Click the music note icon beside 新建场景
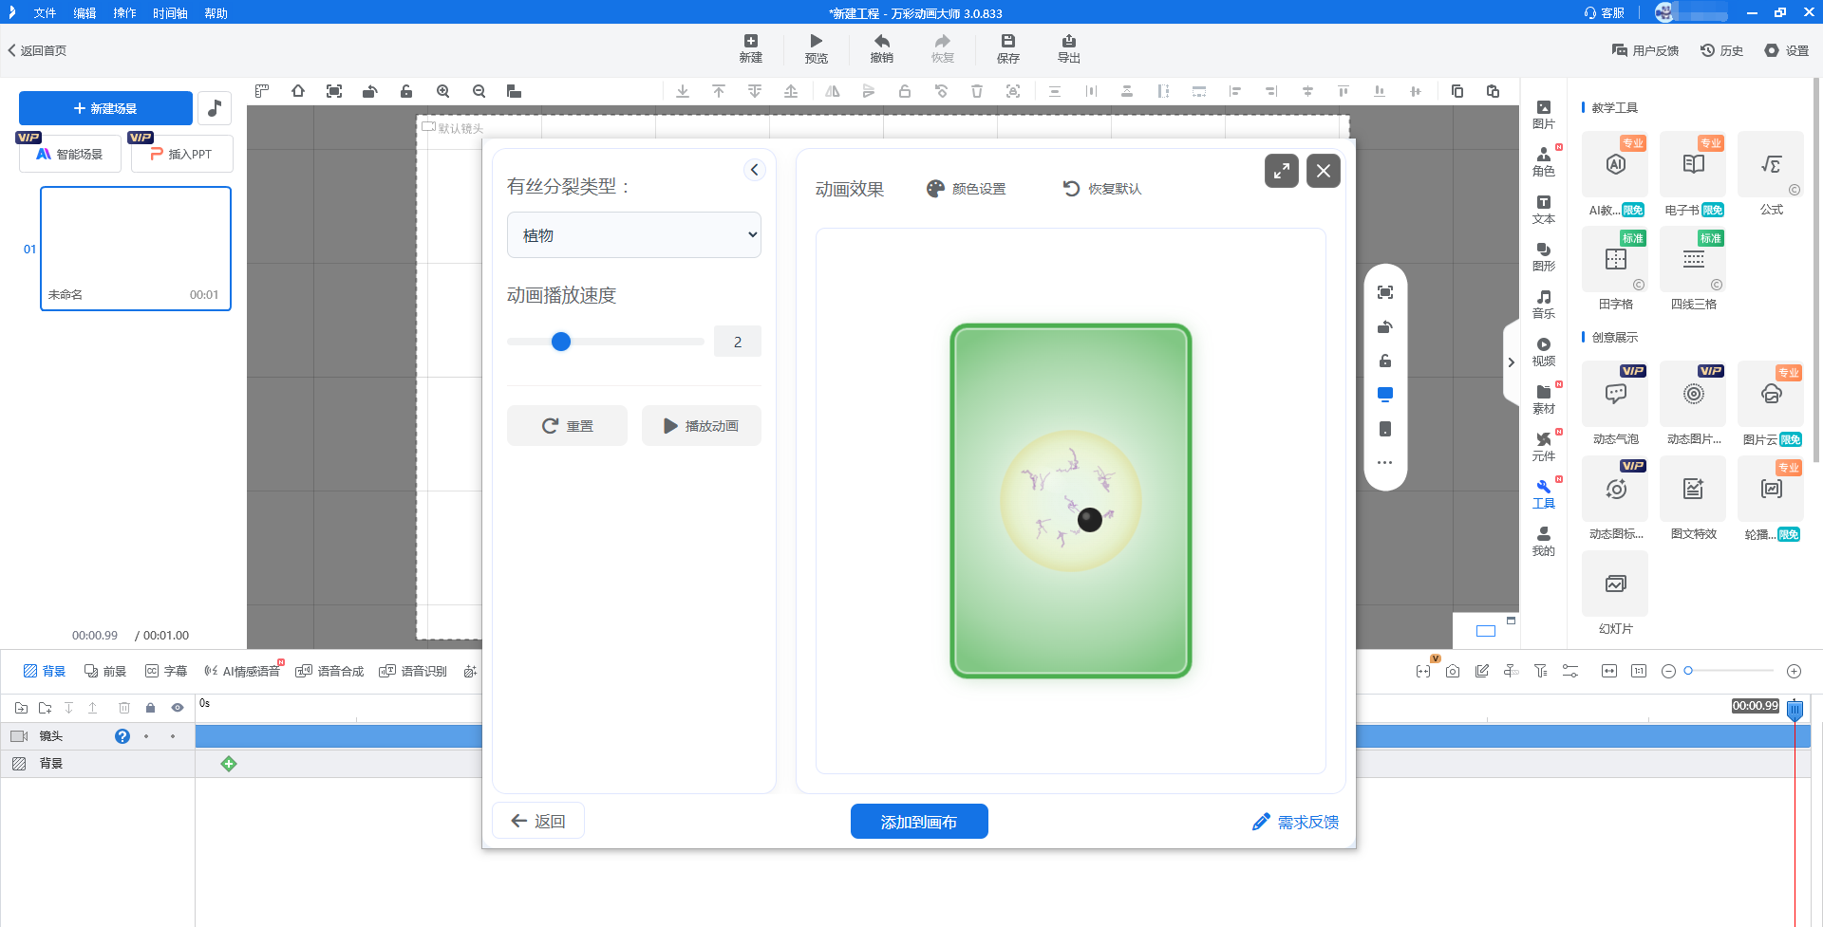 coord(215,108)
